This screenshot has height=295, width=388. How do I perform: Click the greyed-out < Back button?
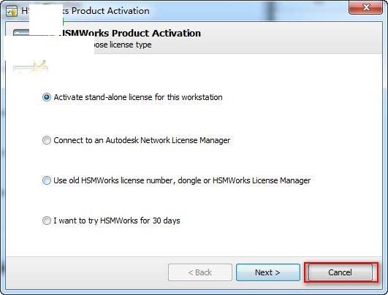pyautogui.click(x=200, y=272)
